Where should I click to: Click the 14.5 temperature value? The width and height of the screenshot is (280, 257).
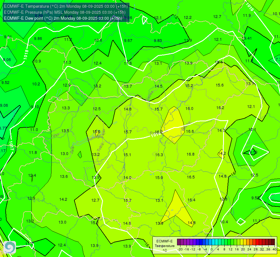tap(158, 86)
